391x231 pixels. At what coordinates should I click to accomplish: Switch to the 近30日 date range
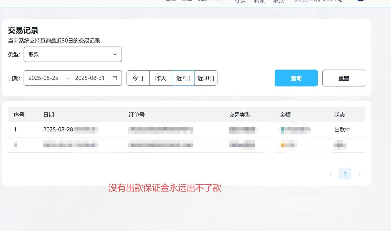(x=206, y=78)
